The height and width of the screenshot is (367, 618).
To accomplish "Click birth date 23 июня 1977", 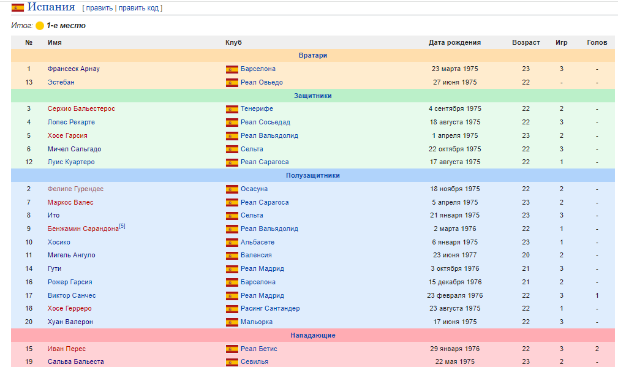I will [x=455, y=255].
